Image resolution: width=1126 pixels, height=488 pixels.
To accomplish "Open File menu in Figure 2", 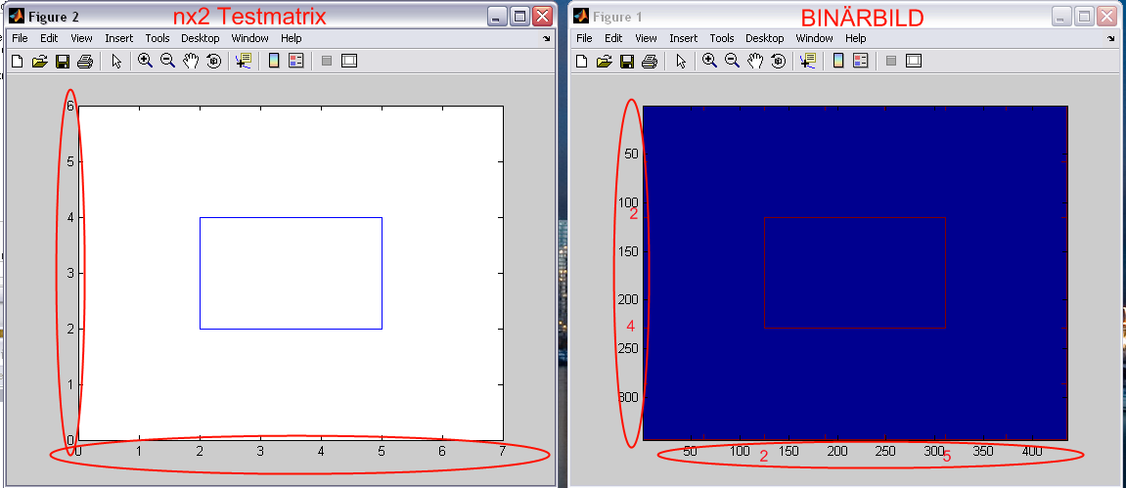I will 20,38.
